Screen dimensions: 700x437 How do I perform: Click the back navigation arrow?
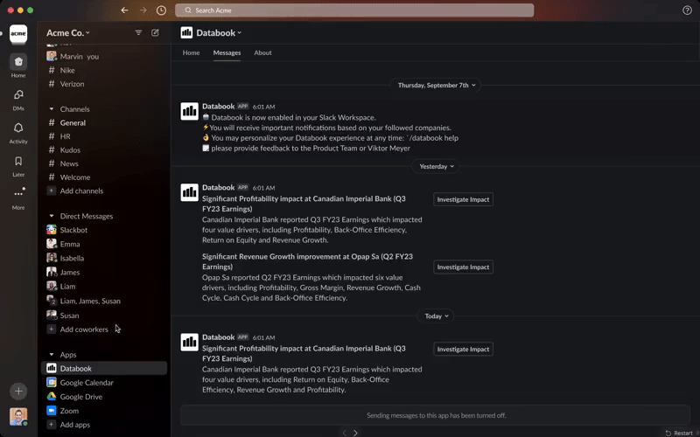(x=124, y=10)
